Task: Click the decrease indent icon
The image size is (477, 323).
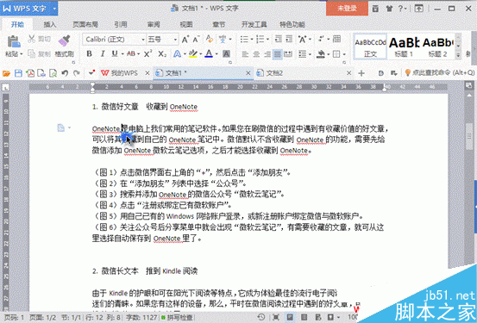Action: (279, 39)
